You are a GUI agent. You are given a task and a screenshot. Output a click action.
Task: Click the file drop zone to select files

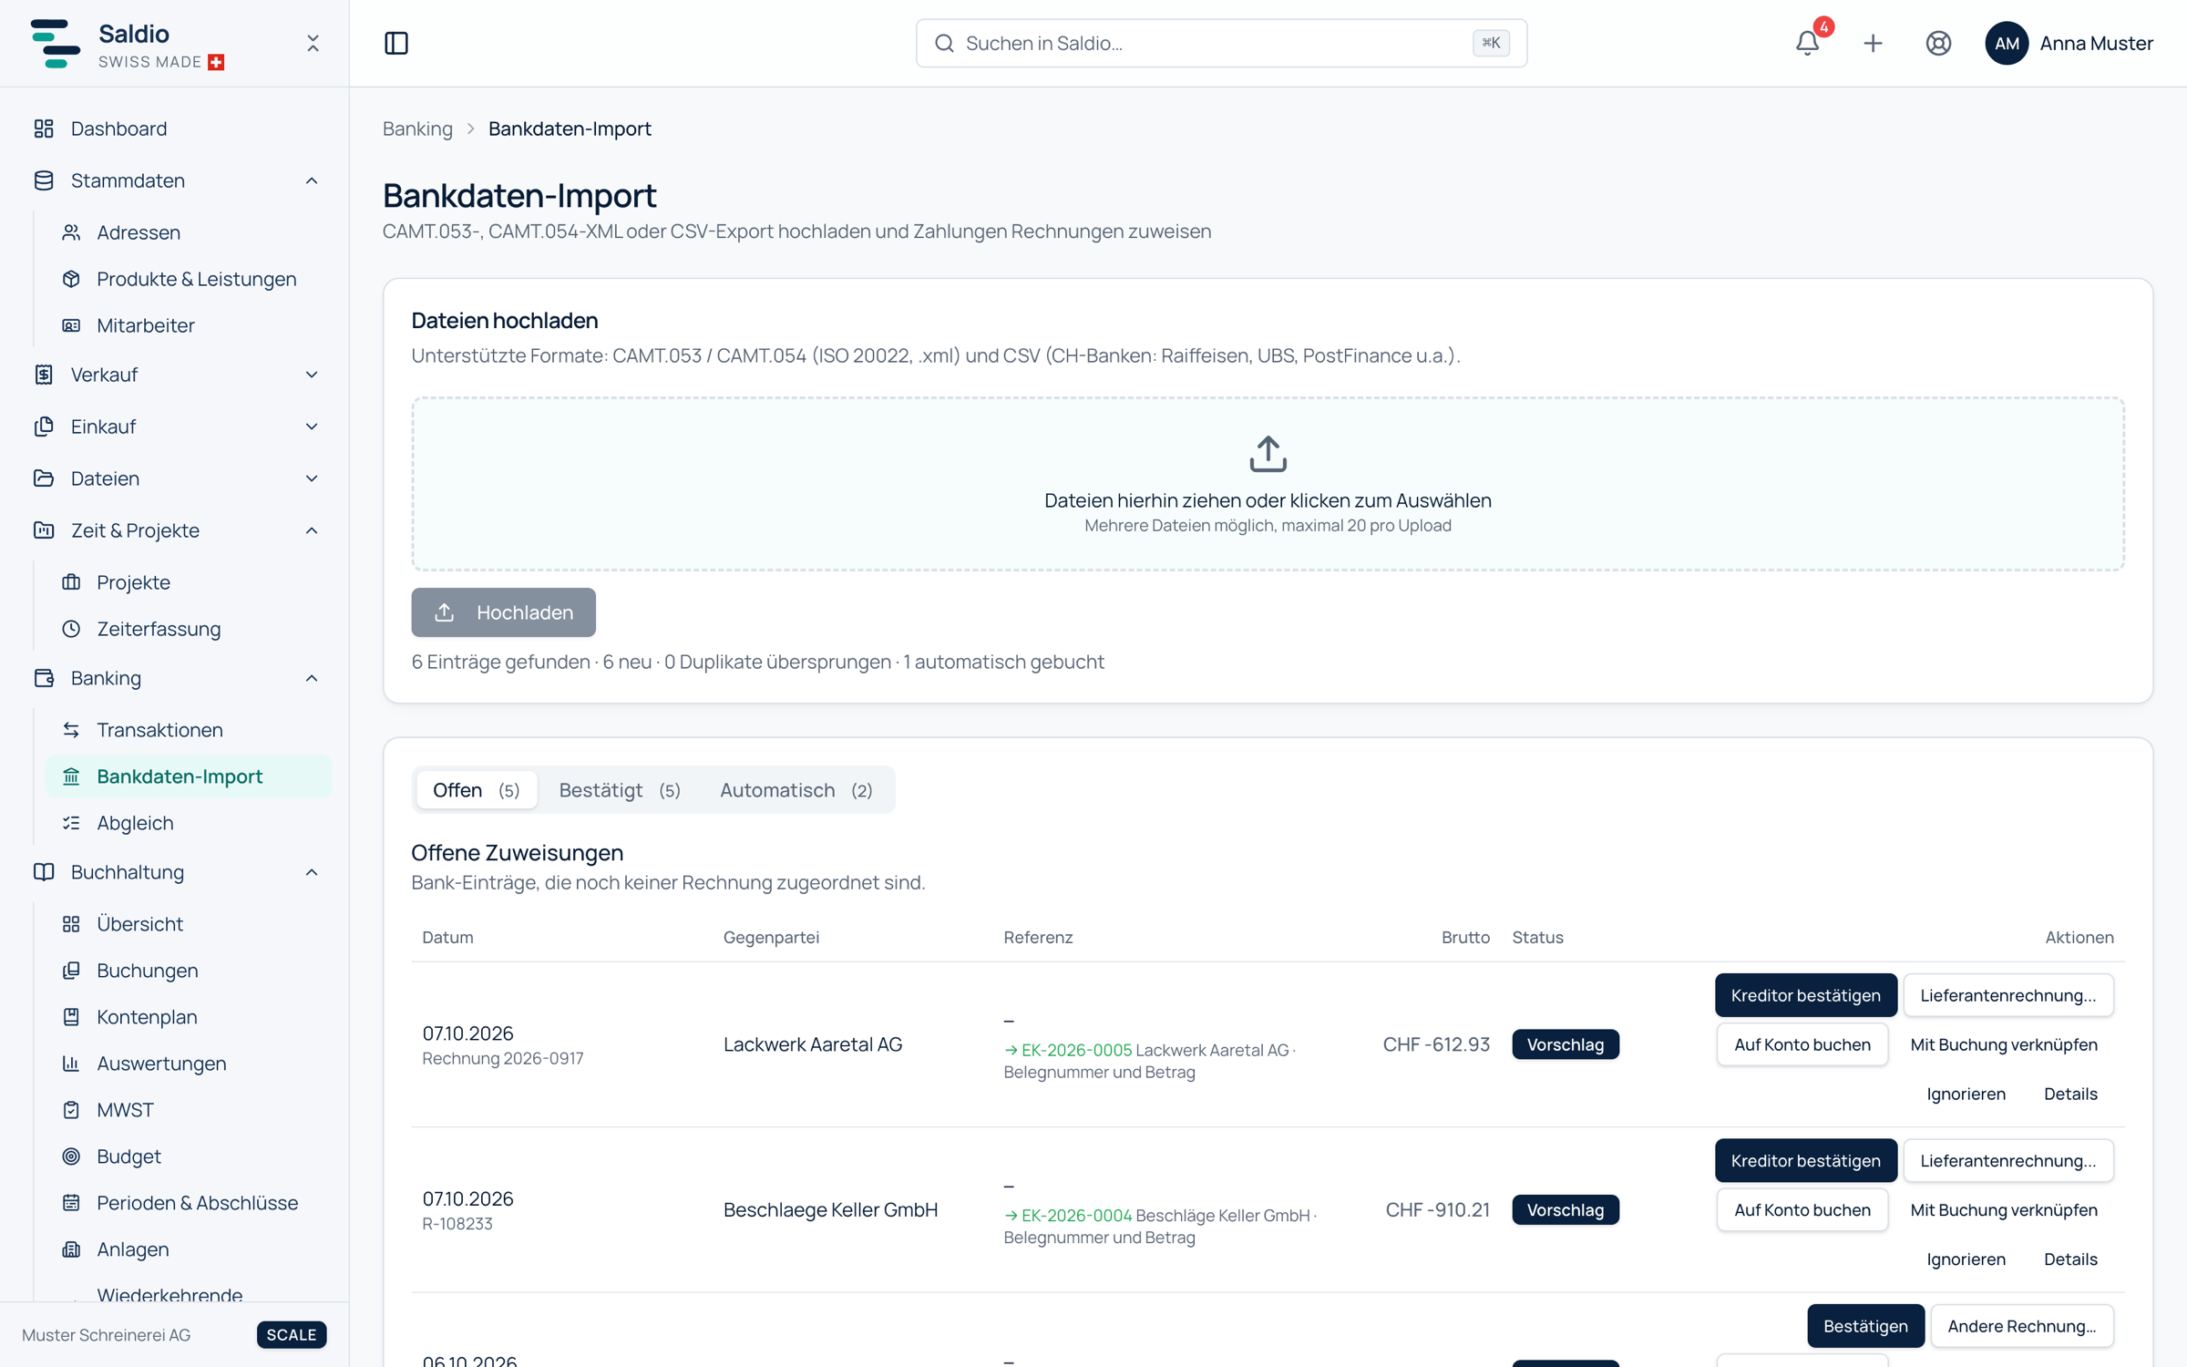pos(1268,484)
